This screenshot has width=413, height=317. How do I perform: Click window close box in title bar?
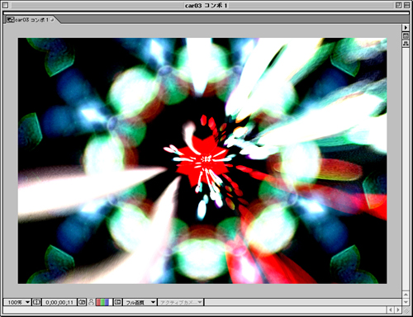[5, 5]
